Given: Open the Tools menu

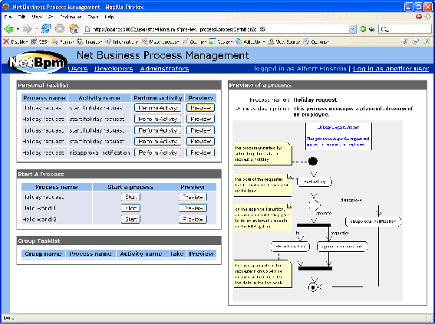Looking at the screenshot, I should pos(94,17).
